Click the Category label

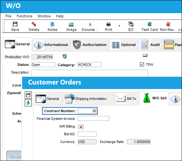66,65
